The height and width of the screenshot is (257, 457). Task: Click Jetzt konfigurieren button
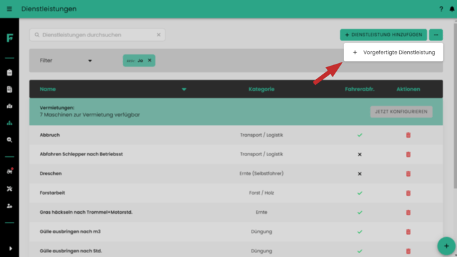coord(401,112)
